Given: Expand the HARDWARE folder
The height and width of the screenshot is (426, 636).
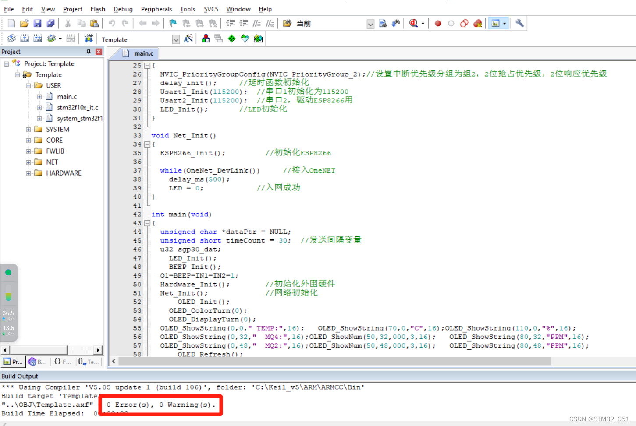Looking at the screenshot, I should click(28, 173).
